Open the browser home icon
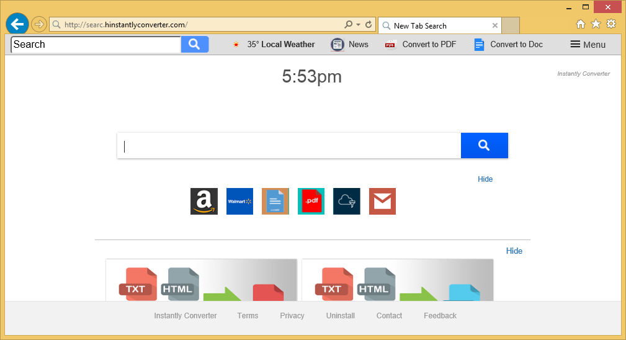This screenshot has width=626, height=340. [x=581, y=24]
